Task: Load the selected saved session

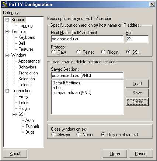Action: 137,84
